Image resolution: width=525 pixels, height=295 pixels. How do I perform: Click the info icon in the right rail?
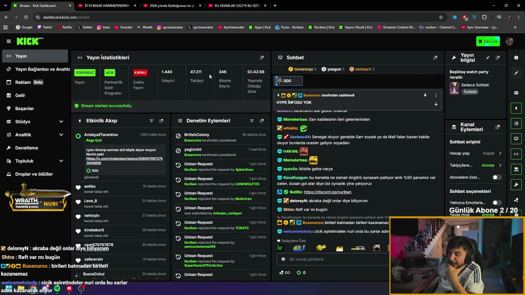tap(516, 58)
